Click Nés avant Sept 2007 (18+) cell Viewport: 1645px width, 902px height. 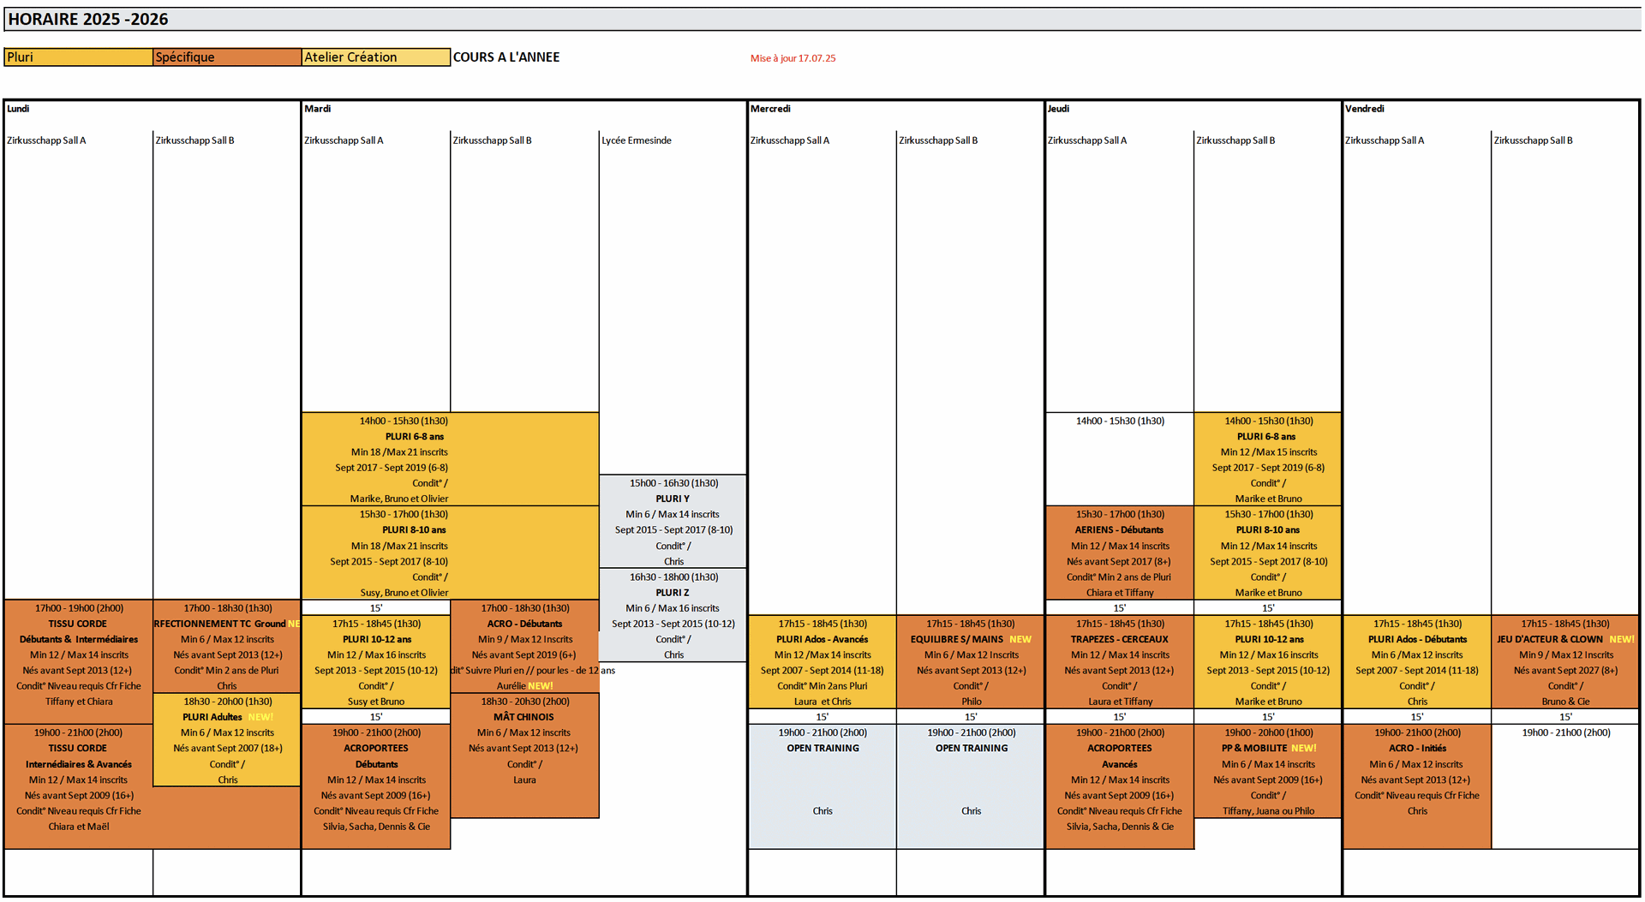227,749
